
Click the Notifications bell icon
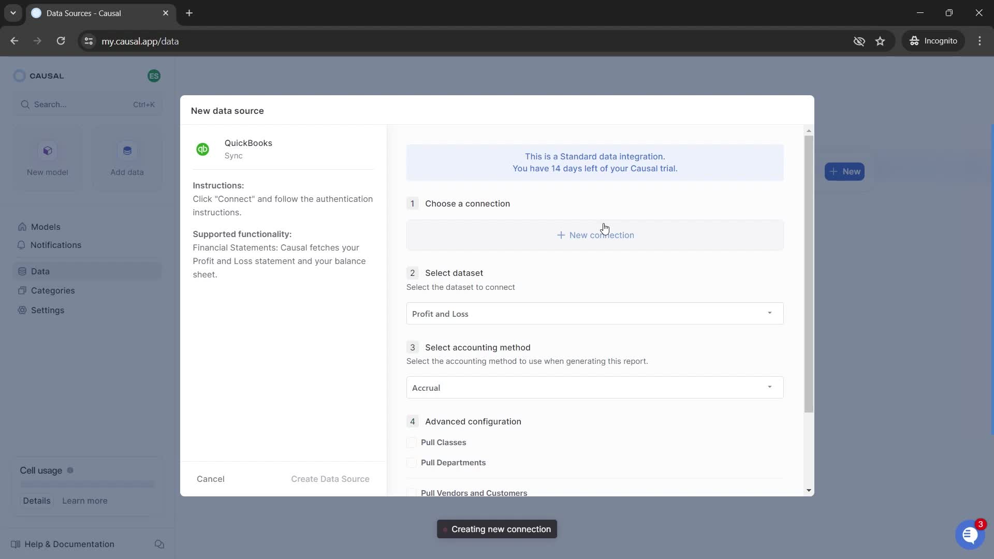click(21, 245)
